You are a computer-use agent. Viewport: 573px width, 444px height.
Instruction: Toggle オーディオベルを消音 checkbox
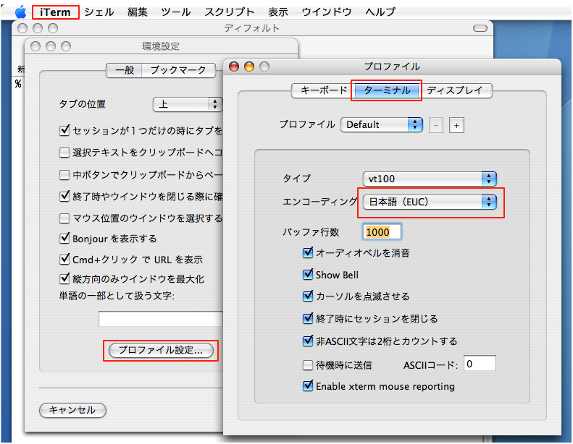coord(308,252)
